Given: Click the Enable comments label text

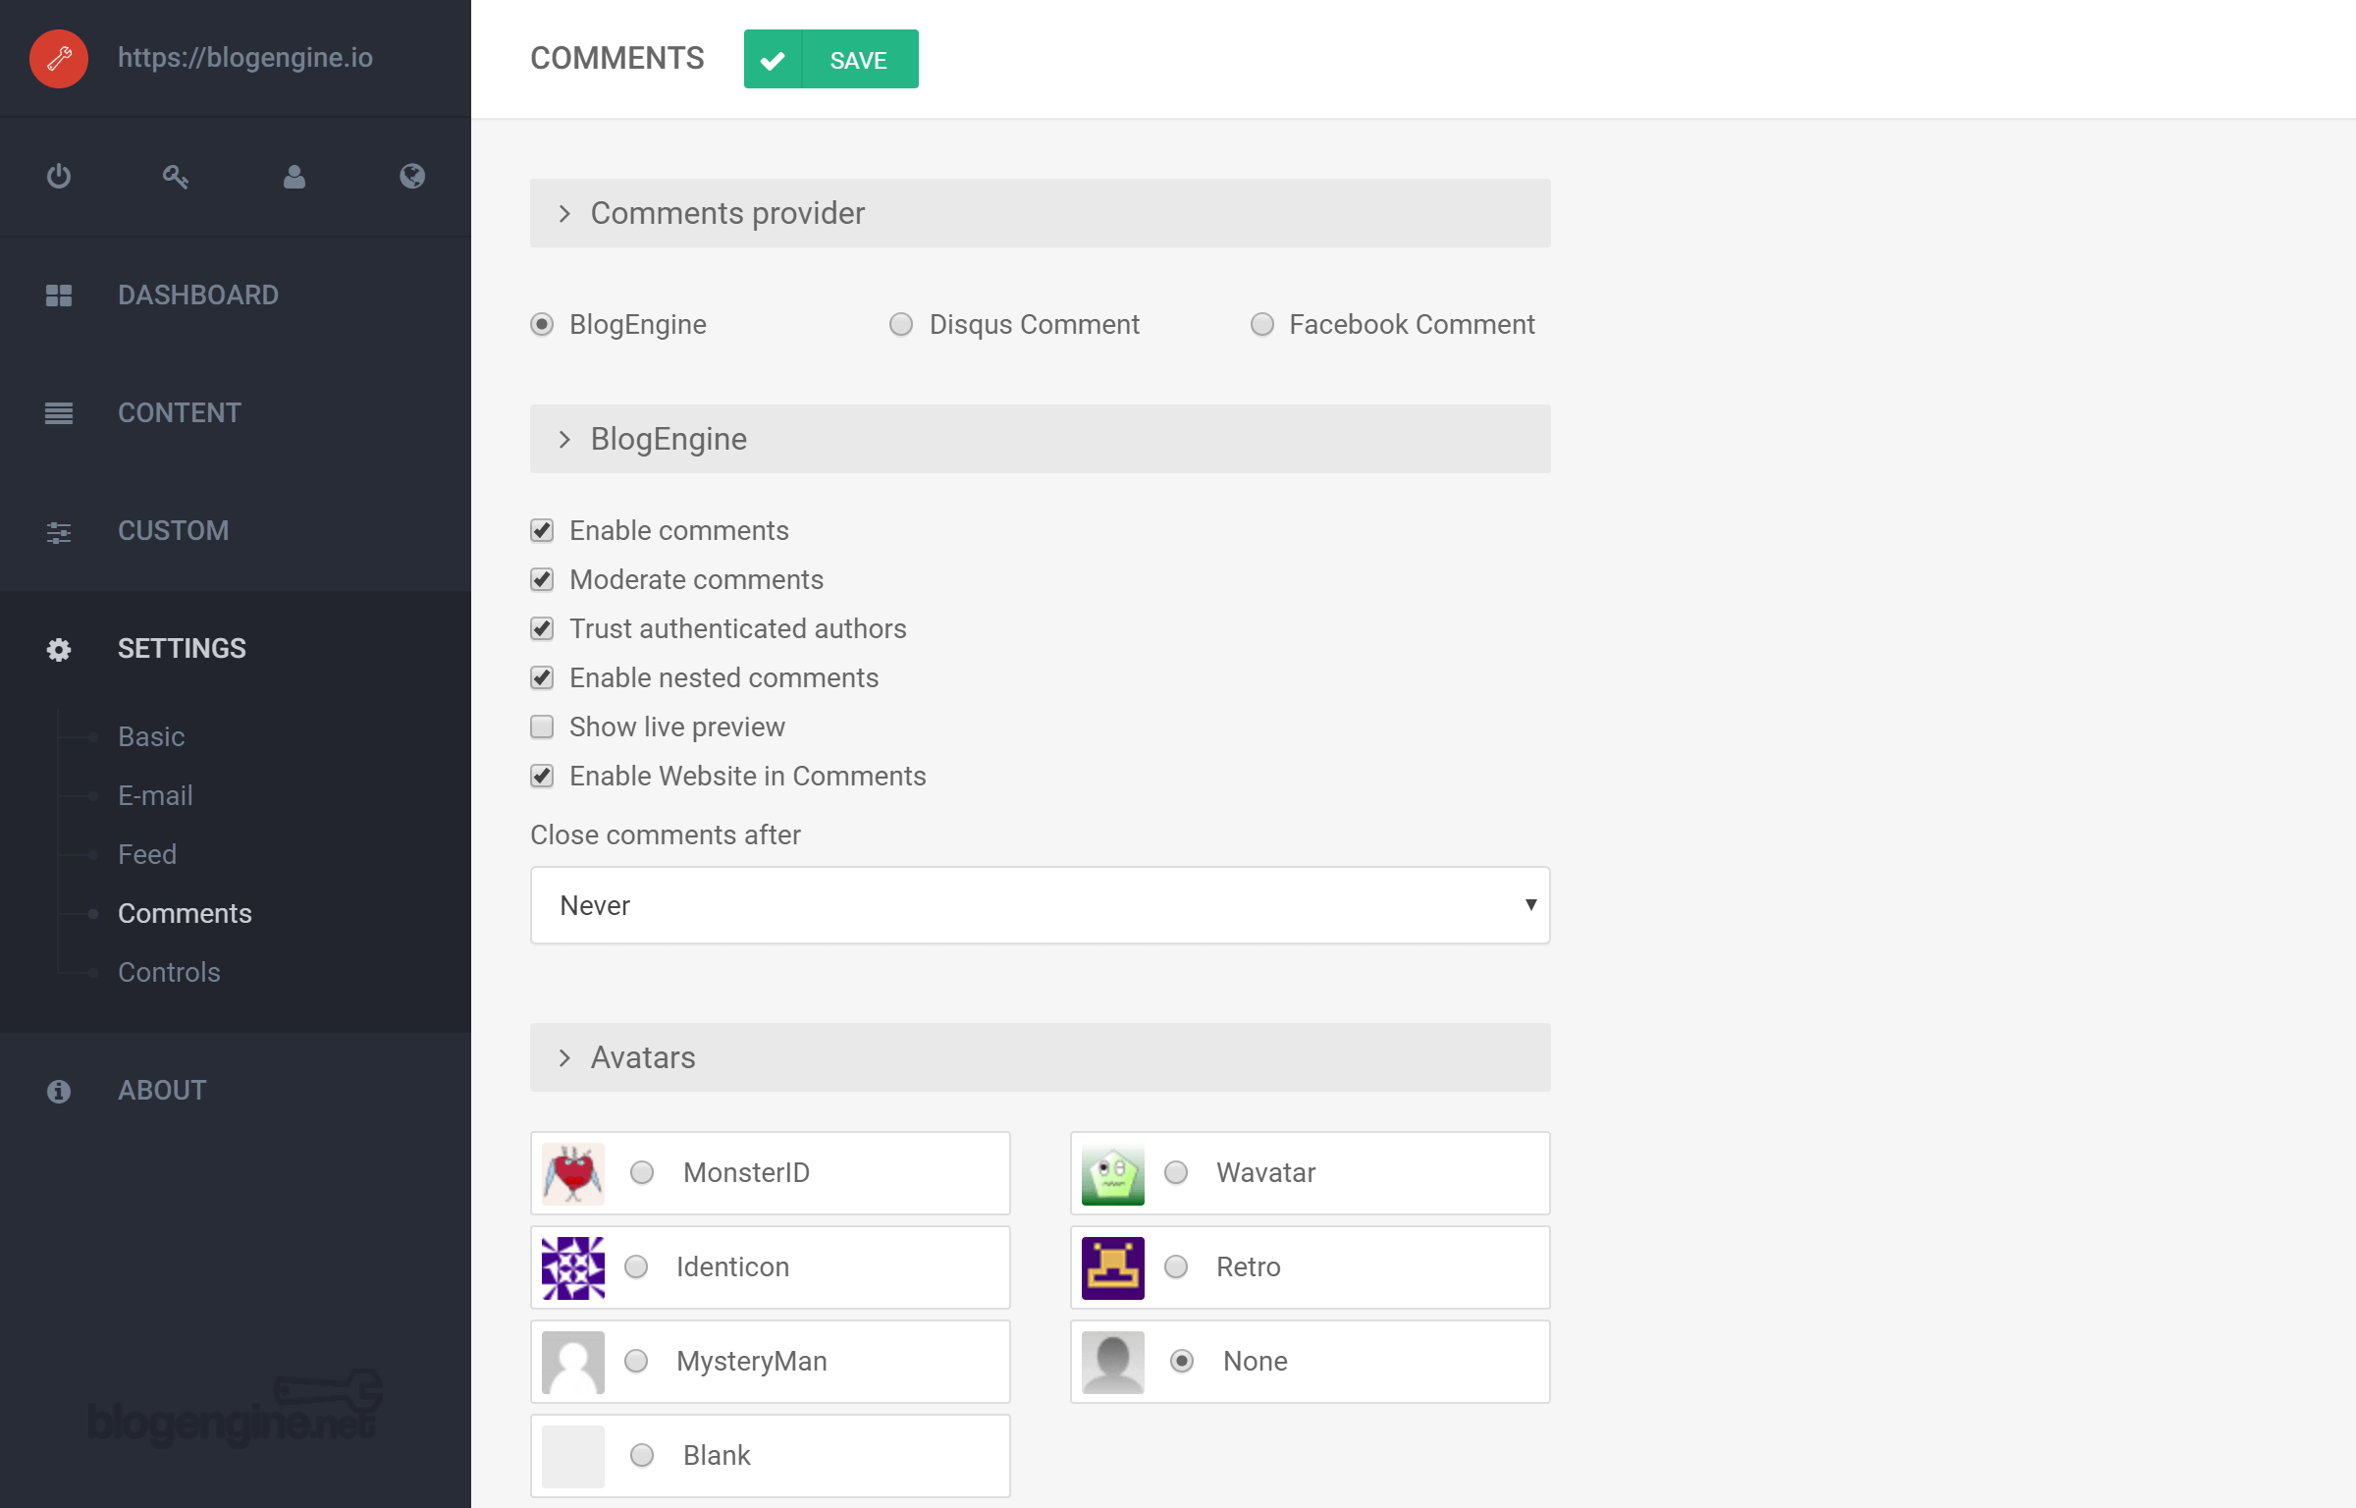Looking at the screenshot, I should point(679,530).
